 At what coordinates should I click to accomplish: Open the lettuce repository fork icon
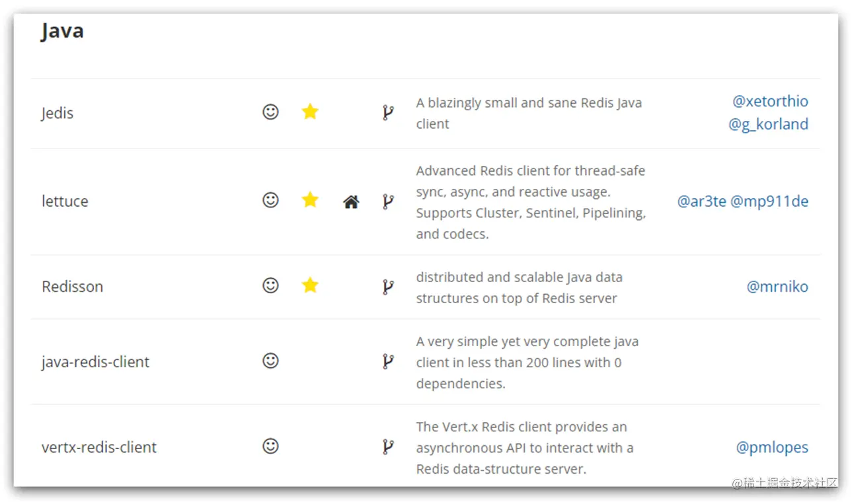tap(388, 201)
